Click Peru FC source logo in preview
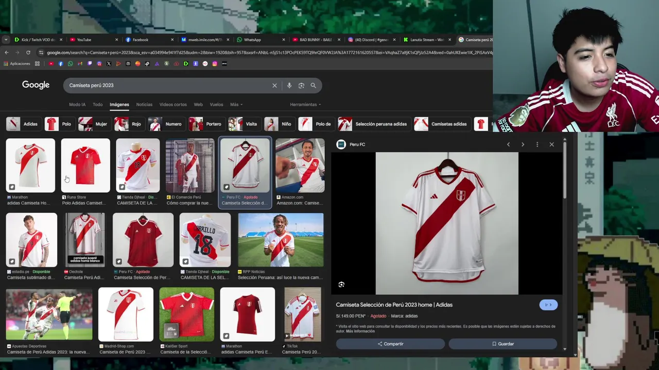The height and width of the screenshot is (370, 659). (341, 144)
